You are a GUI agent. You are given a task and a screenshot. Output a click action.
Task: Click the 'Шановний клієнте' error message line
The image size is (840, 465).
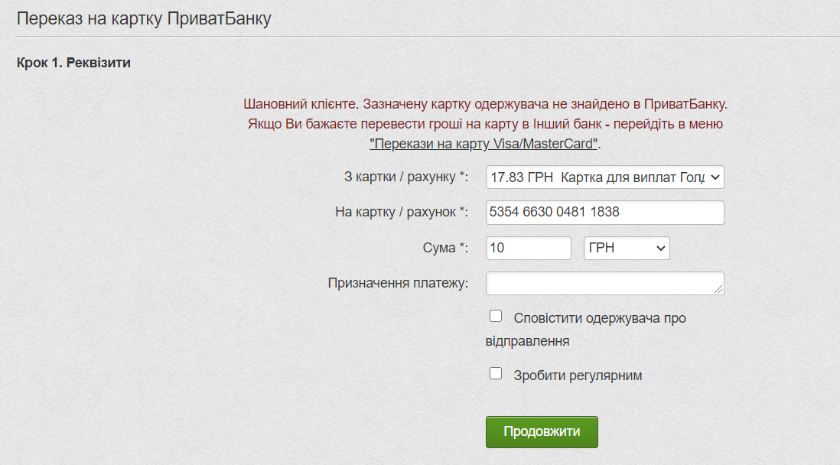tap(485, 104)
